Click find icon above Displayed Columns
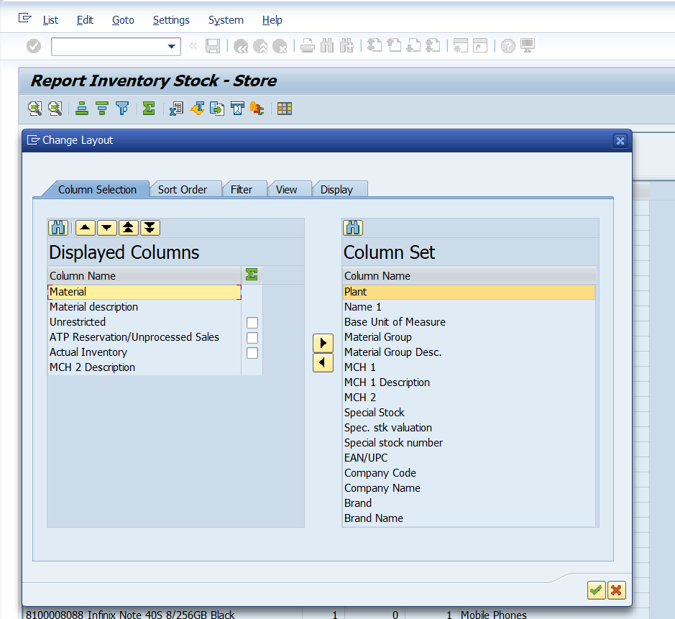 [x=58, y=228]
